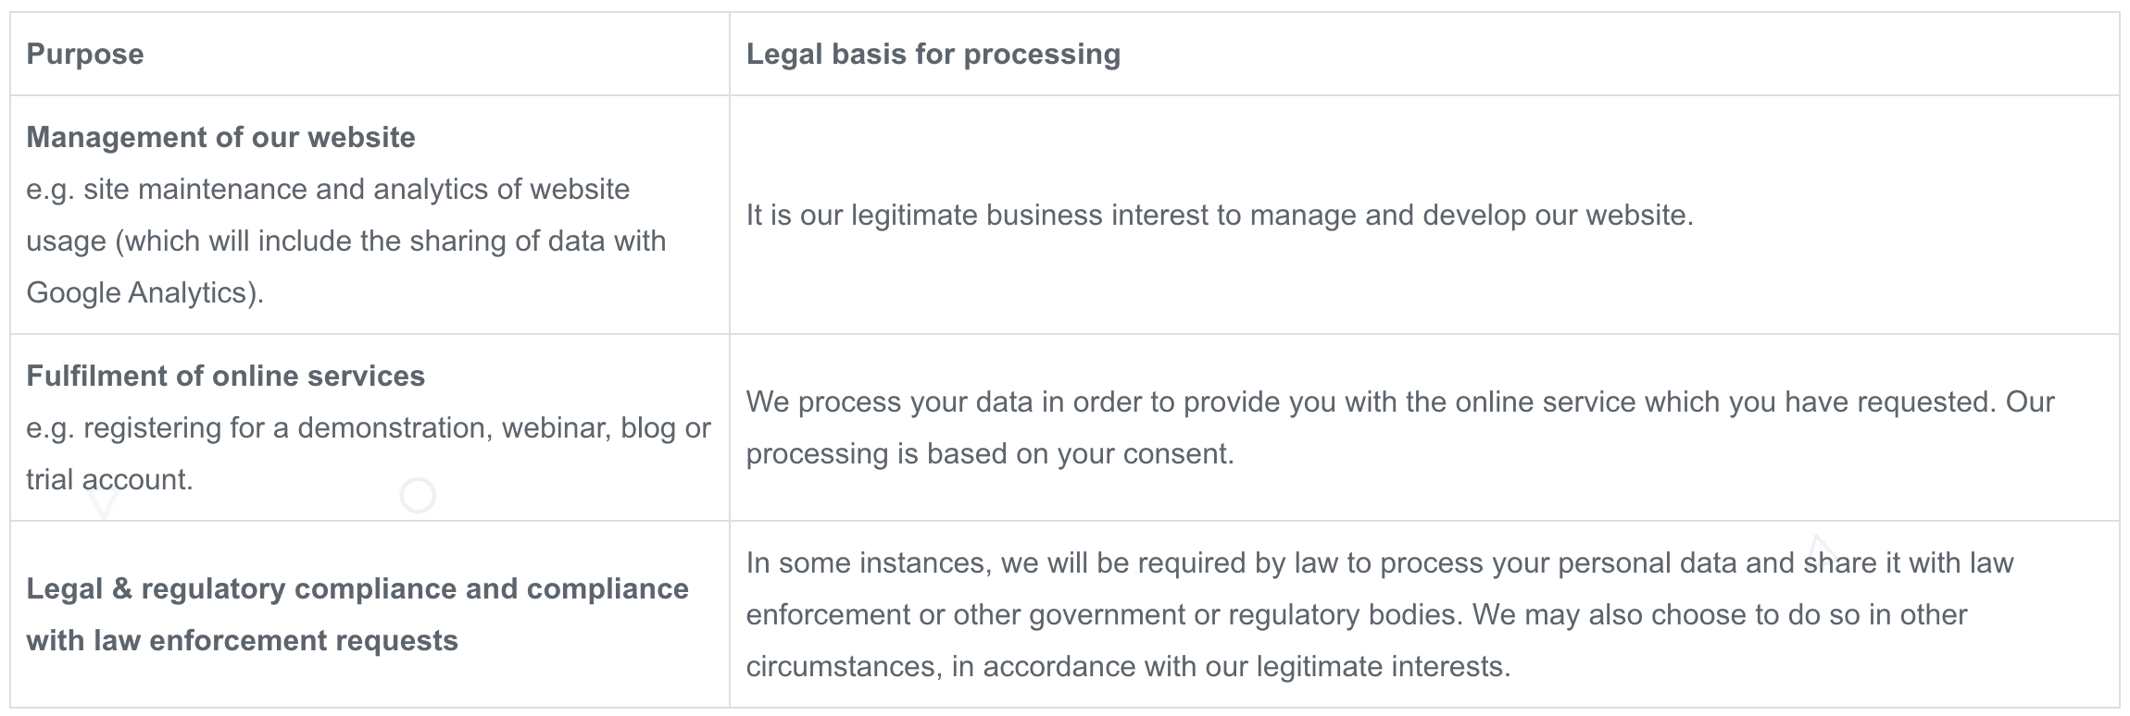
Task: Click the Management of our website heading
Action: click(220, 138)
